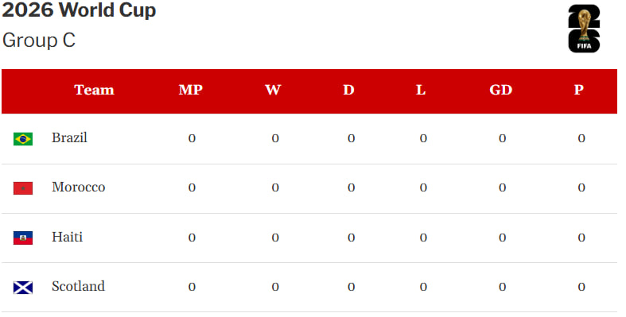Click the GD column header

501,90
